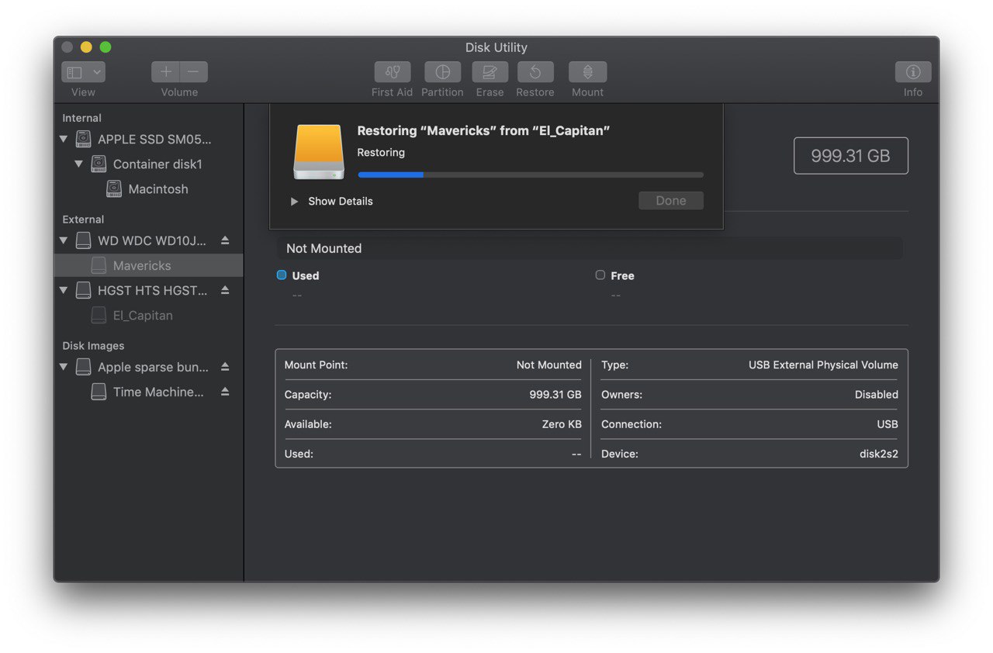Image resolution: width=993 pixels, height=653 pixels.
Task: Click the Connection USB value
Action: (887, 424)
